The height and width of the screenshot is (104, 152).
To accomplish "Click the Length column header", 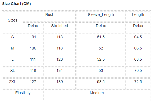I will [x=138, y=15].
